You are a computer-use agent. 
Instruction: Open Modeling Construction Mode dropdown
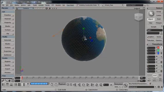88,5
